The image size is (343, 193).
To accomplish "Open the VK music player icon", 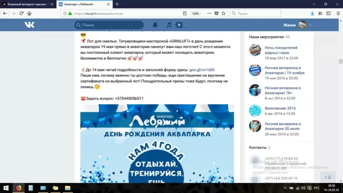I will coord(169,25).
